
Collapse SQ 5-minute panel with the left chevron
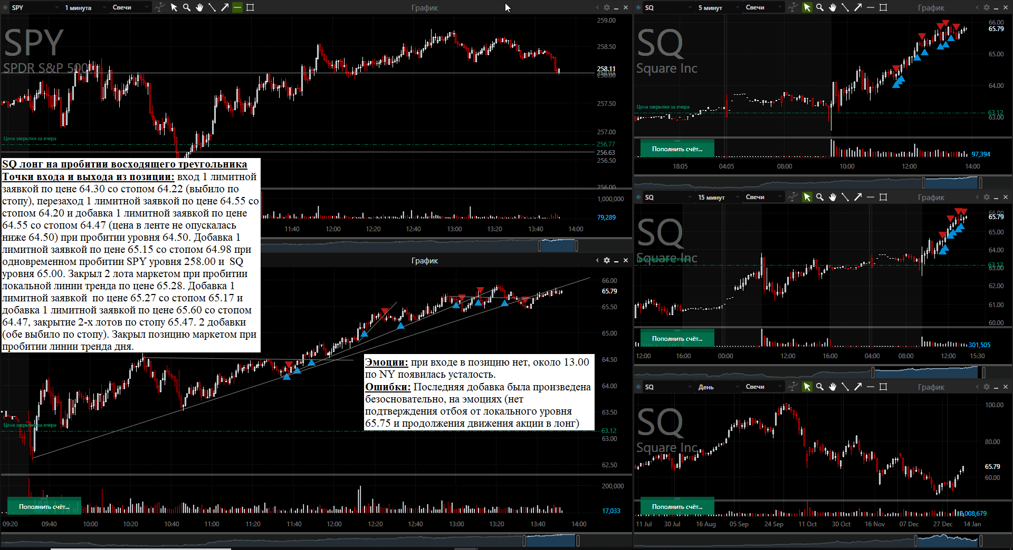(977, 7)
